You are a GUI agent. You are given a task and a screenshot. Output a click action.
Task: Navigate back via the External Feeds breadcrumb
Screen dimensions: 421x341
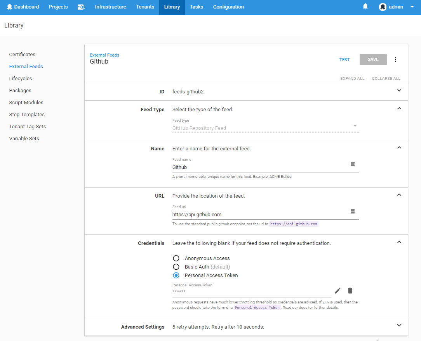104,55
